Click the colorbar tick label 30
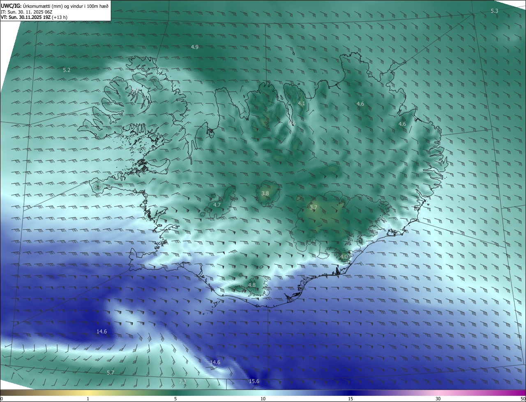Image resolution: width=526 pixels, height=402 pixels. pyautogui.click(x=438, y=399)
